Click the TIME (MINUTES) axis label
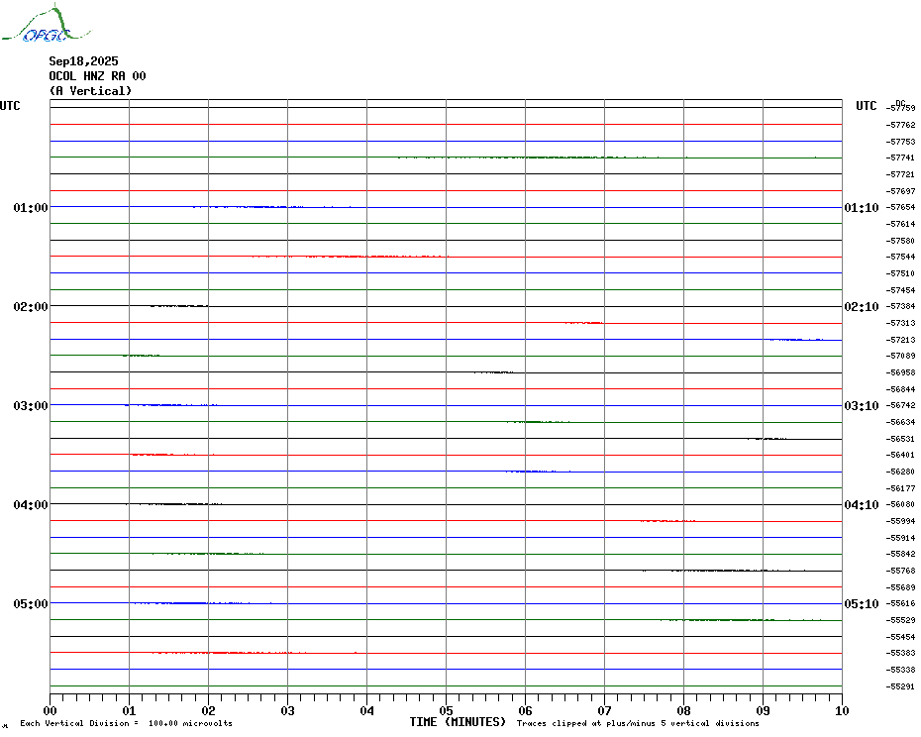Screen dimensions: 921x737 (458, 722)
